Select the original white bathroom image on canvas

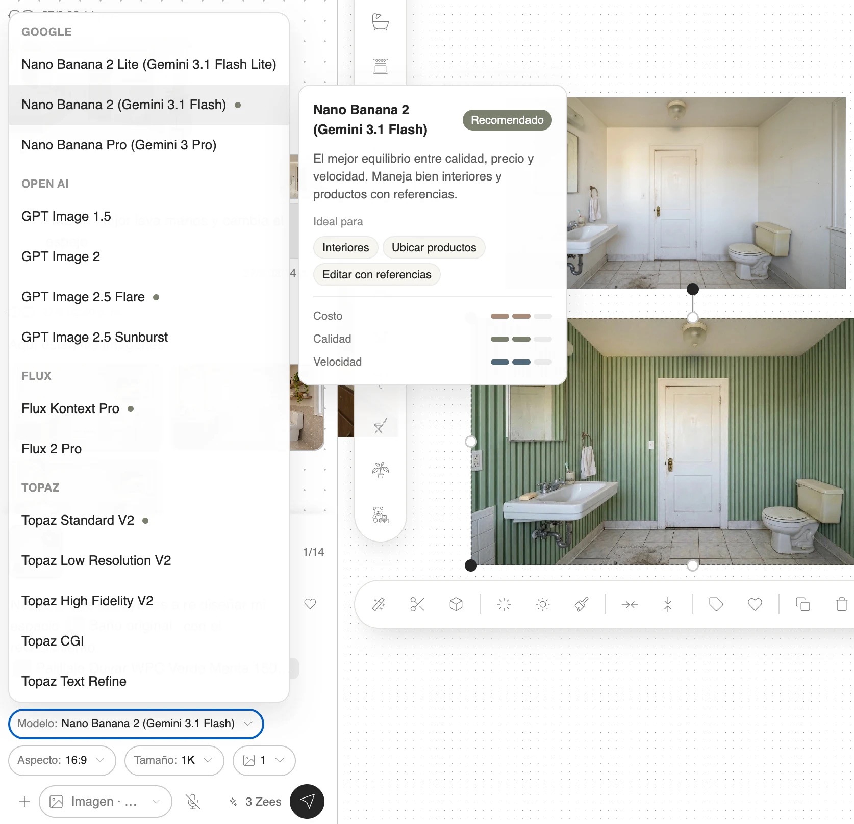(x=706, y=193)
